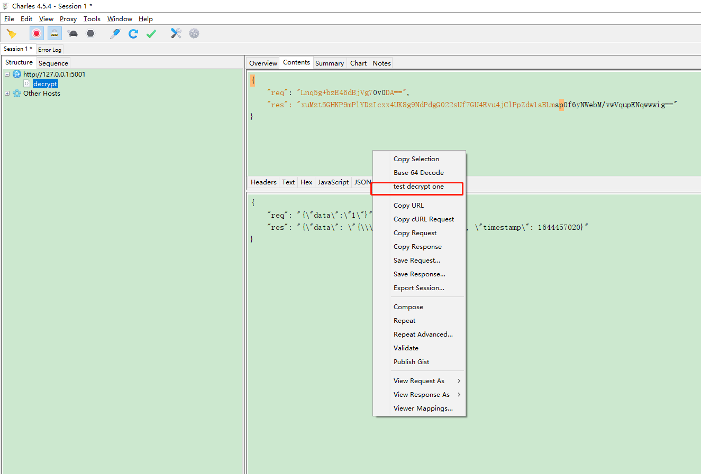Switch to the Error Log tab
The width and height of the screenshot is (701, 474).
click(49, 50)
